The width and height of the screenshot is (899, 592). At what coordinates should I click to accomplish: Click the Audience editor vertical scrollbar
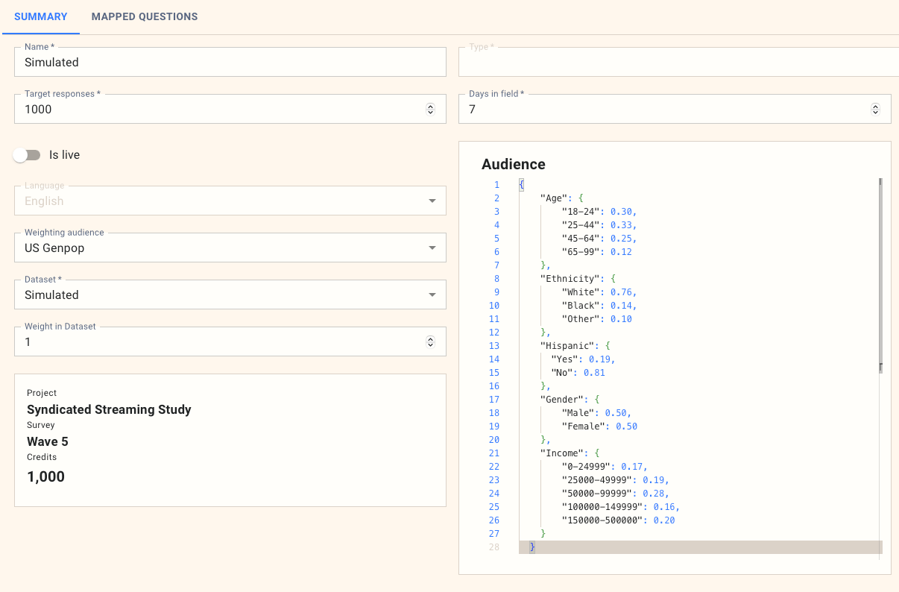pos(880,274)
